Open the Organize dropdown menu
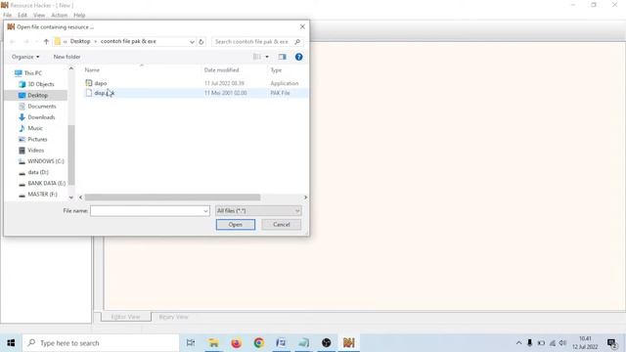Screen dimensions: 626x352 pos(25,57)
